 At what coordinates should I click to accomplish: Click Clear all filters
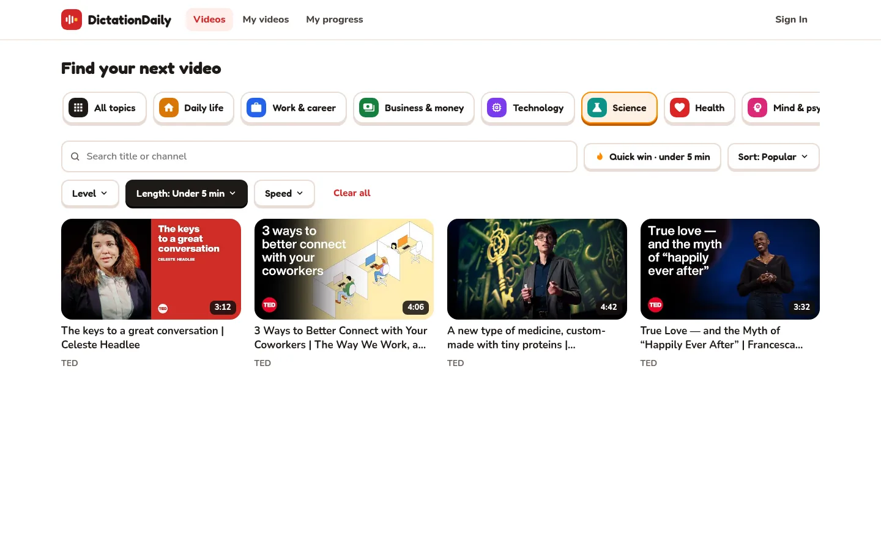pos(352,193)
